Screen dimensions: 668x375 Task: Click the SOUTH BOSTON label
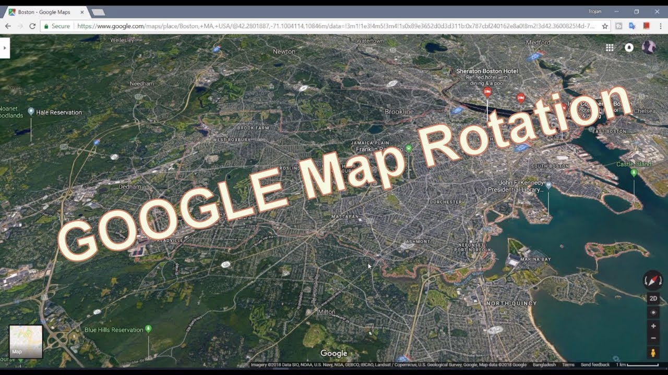point(550,166)
